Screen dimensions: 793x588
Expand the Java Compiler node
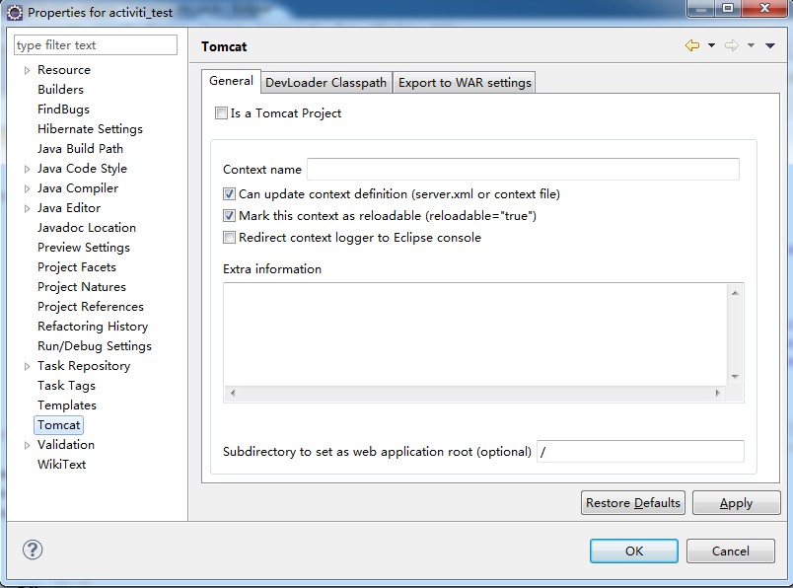(28, 188)
